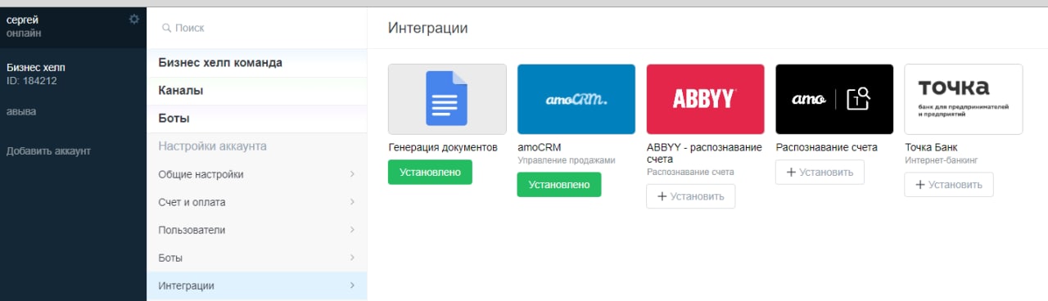Click Установлено under Генерация документов
The height and width of the screenshot is (301, 1048).
(x=430, y=172)
